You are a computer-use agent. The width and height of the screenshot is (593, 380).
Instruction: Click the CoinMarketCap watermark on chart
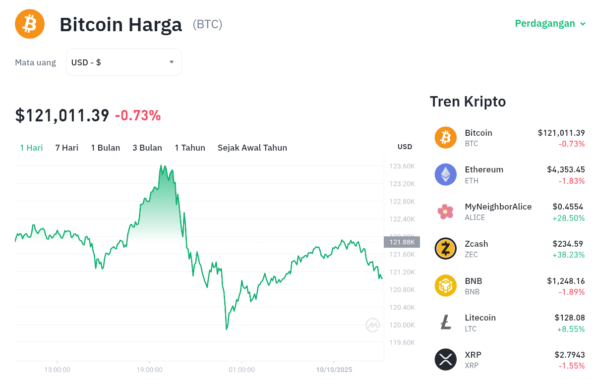pos(373,325)
